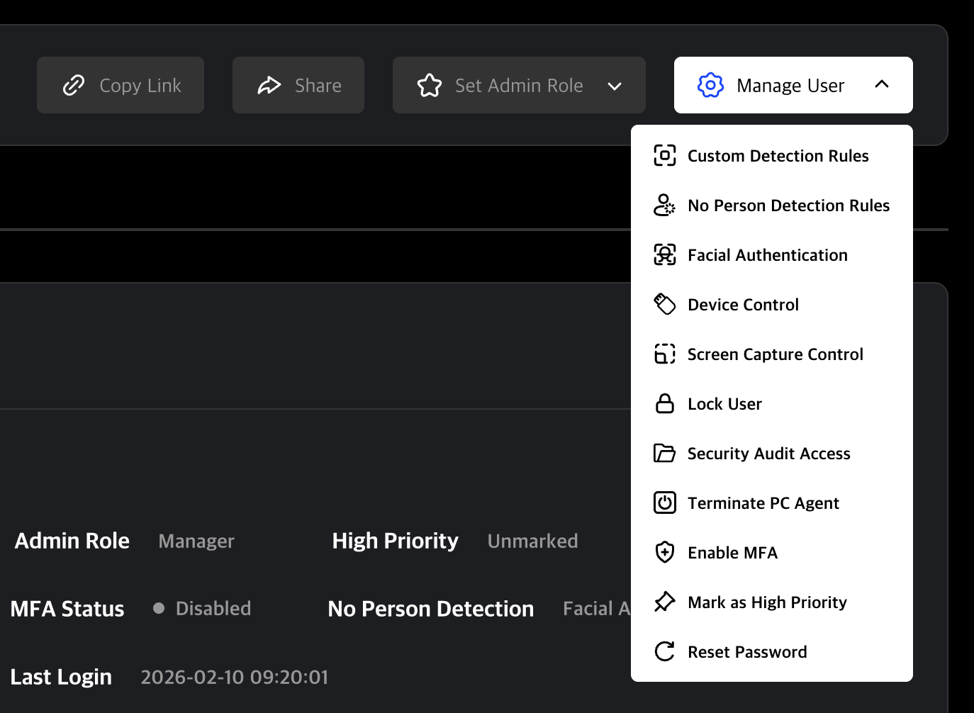Click the Security Audit Access folder icon
The image size is (974, 713).
(x=664, y=454)
